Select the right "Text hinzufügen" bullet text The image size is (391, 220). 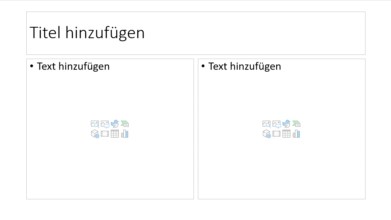tap(245, 66)
